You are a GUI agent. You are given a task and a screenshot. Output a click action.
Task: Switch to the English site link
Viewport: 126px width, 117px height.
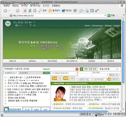[117, 26]
